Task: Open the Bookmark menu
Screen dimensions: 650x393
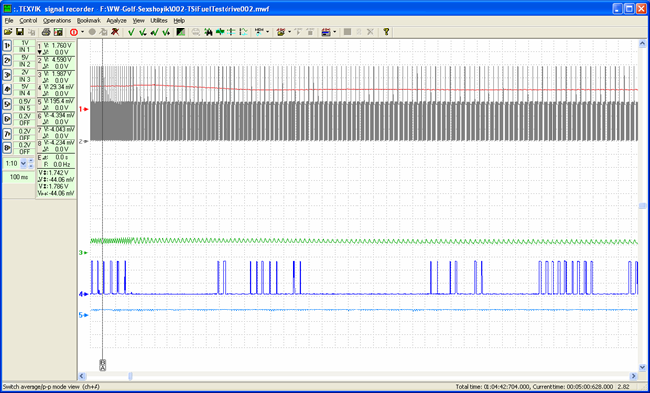Action: (x=89, y=20)
